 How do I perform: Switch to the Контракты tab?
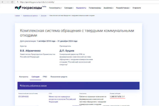click(x=24, y=77)
